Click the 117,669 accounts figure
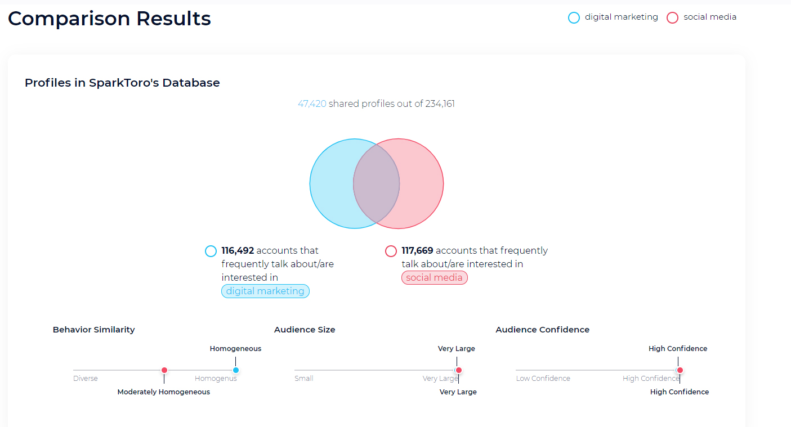Screen dimensions: 791x427 [417, 250]
